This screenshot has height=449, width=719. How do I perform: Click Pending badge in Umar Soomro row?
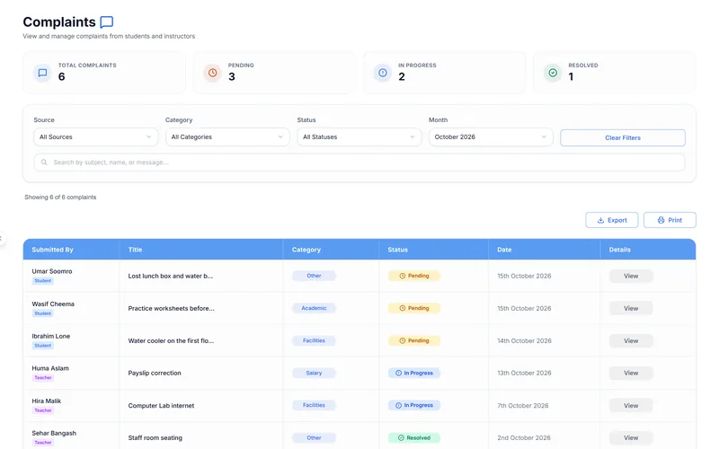414,276
